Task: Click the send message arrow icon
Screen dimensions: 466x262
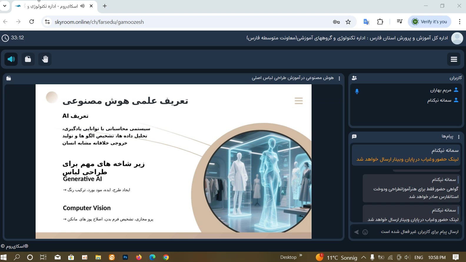Action: [356, 232]
